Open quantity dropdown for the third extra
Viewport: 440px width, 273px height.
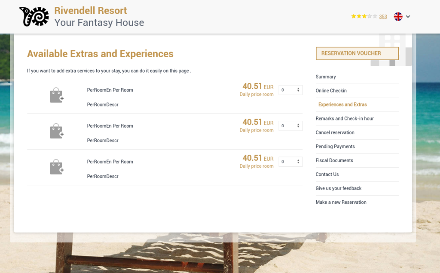(290, 162)
